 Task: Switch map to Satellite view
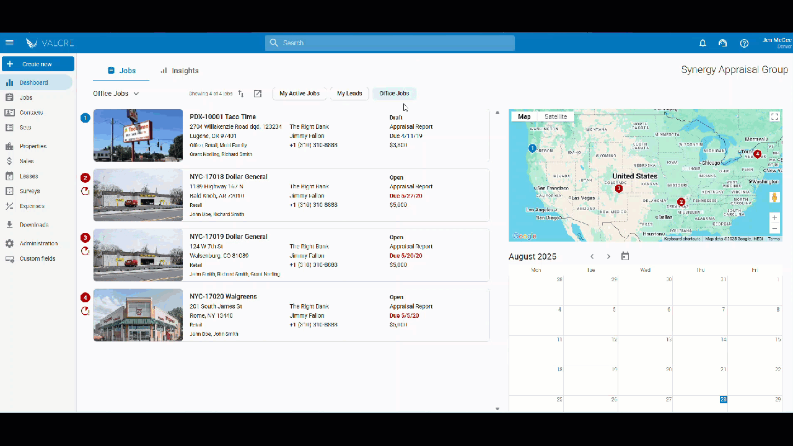pos(556,116)
